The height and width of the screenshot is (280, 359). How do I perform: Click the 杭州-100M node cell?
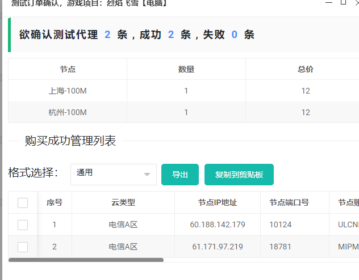[68, 112]
